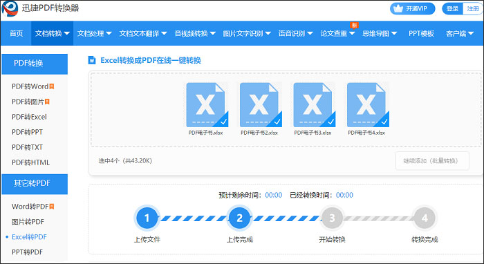
Task: Select the PDF电子书.xlsx file thumbnail
Action: [205, 105]
